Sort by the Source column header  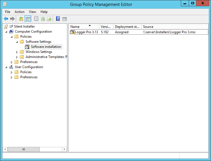tap(175, 27)
